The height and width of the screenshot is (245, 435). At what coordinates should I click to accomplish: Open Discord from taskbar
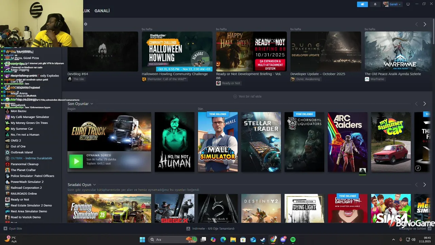[283, 240]
